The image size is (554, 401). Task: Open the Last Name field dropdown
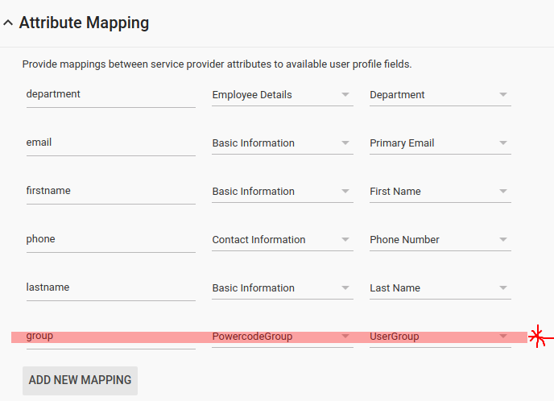click(x=440, y=288)
